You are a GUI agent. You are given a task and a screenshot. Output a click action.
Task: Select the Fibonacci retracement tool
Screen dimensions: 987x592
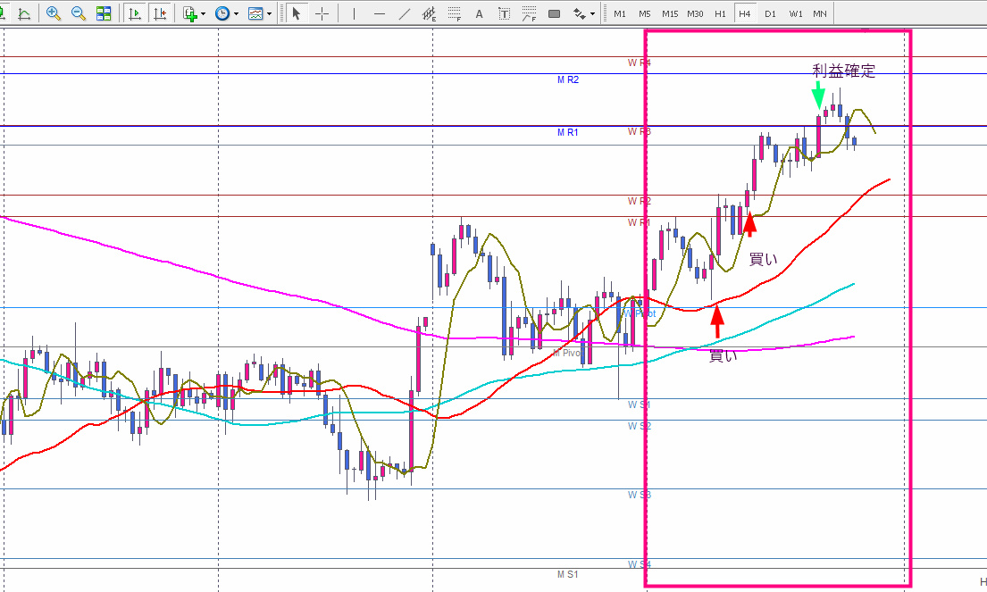click(454, 13)
